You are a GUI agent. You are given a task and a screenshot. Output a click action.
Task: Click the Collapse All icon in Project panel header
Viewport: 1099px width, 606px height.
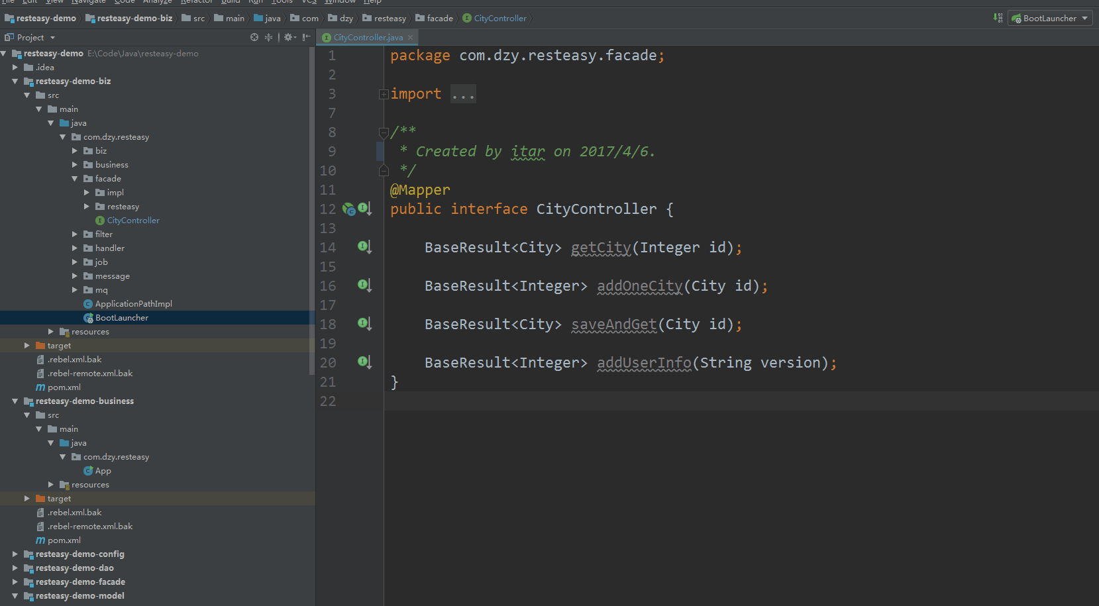268,37
